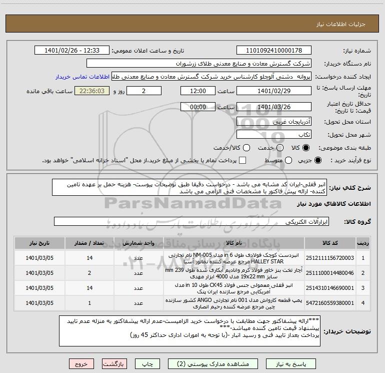The image size is (385, 373).
Task: Click the توضیحات خریدار notes text box
Action: pyautogui.click(x=189, y=331)
